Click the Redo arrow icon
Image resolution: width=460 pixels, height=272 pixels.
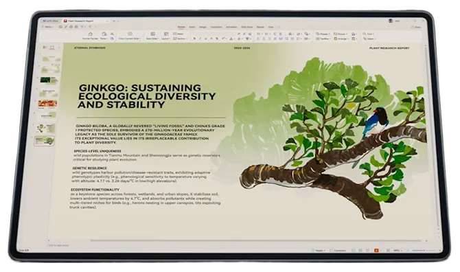90,27
